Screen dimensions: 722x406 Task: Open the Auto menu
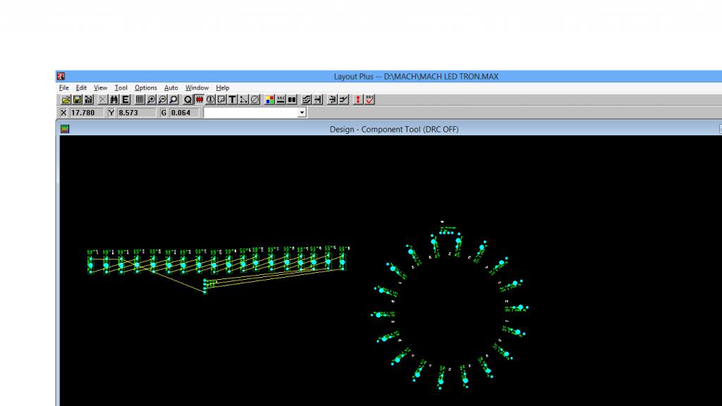(x=171, y=88)
